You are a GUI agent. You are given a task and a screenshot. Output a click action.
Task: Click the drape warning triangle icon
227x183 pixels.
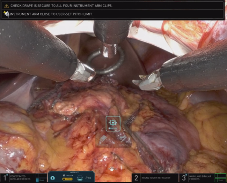pos(7,6)
